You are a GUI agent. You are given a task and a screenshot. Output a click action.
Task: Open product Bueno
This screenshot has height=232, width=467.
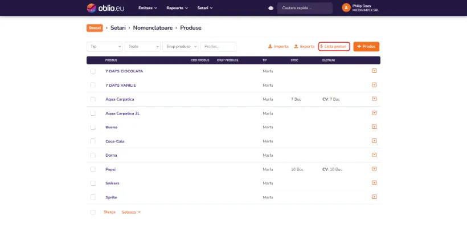[112, 127]
